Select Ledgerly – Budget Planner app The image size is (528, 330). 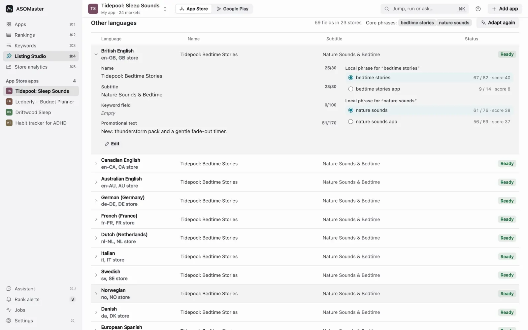pyautogui.click(x=41, y=102)
